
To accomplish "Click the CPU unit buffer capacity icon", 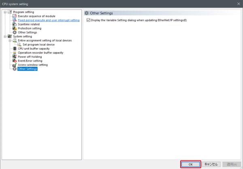I will [x=15, y=49].
